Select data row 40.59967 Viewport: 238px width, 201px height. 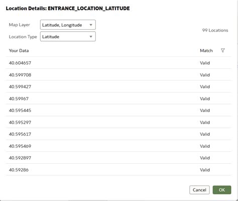pos(118,98)
